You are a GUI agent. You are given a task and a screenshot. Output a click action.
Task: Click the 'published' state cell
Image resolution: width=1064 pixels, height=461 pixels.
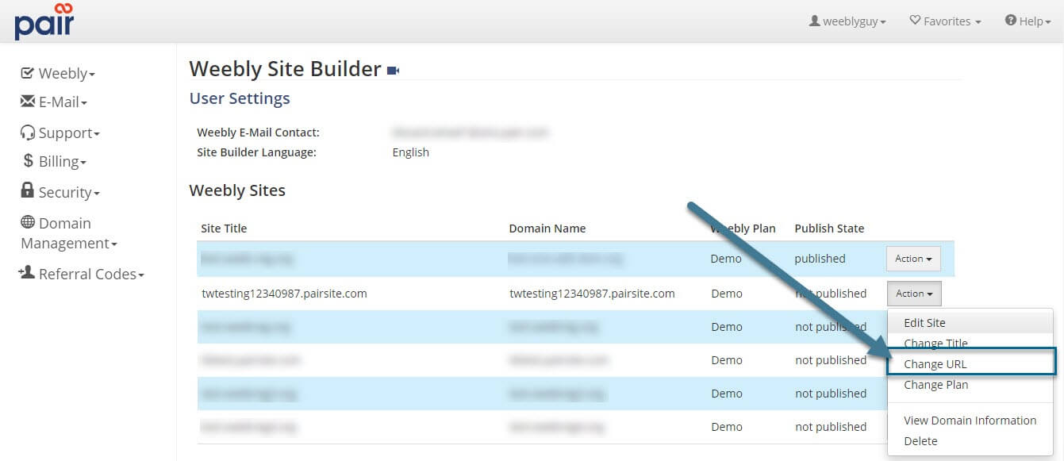pyautogui.click(x=820, y=259)
